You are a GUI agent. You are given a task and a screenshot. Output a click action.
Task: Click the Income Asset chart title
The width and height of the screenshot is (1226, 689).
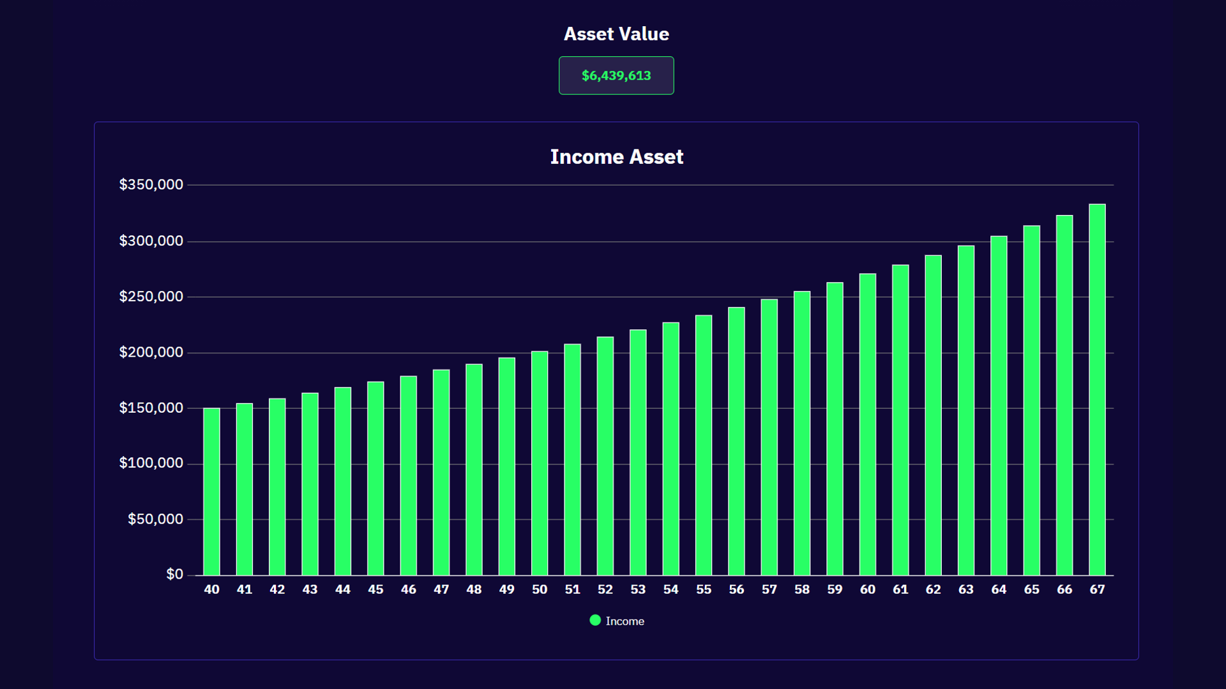coord(616,157)
